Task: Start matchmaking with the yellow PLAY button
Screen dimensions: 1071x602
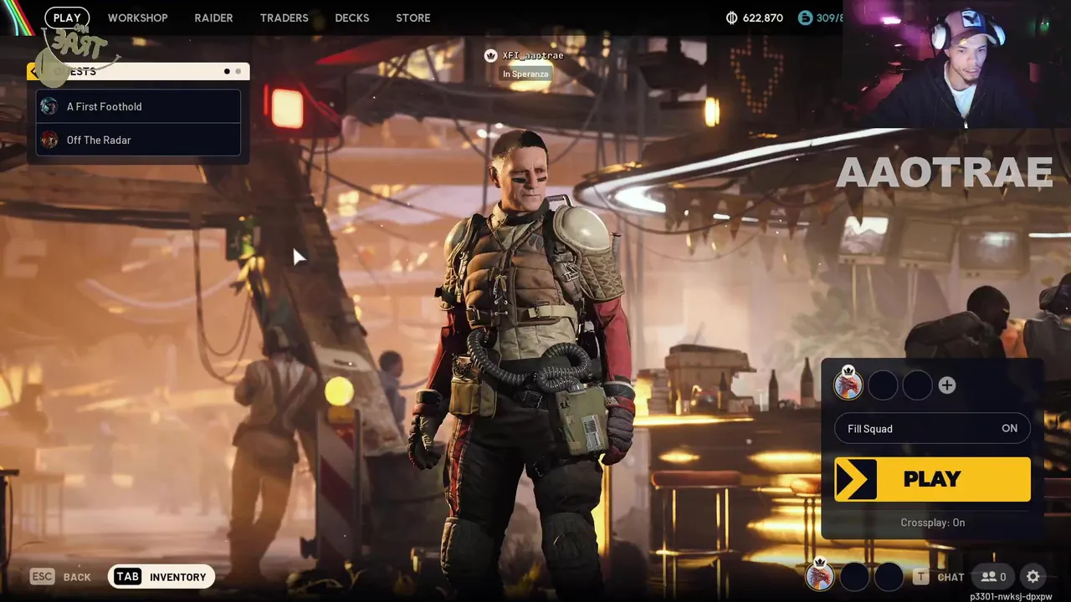Action: point(932,479)
